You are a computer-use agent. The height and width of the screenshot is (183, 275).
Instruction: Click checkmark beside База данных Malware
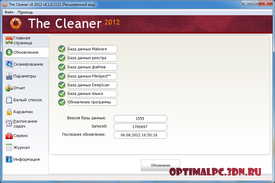click(x=61, y=49)
